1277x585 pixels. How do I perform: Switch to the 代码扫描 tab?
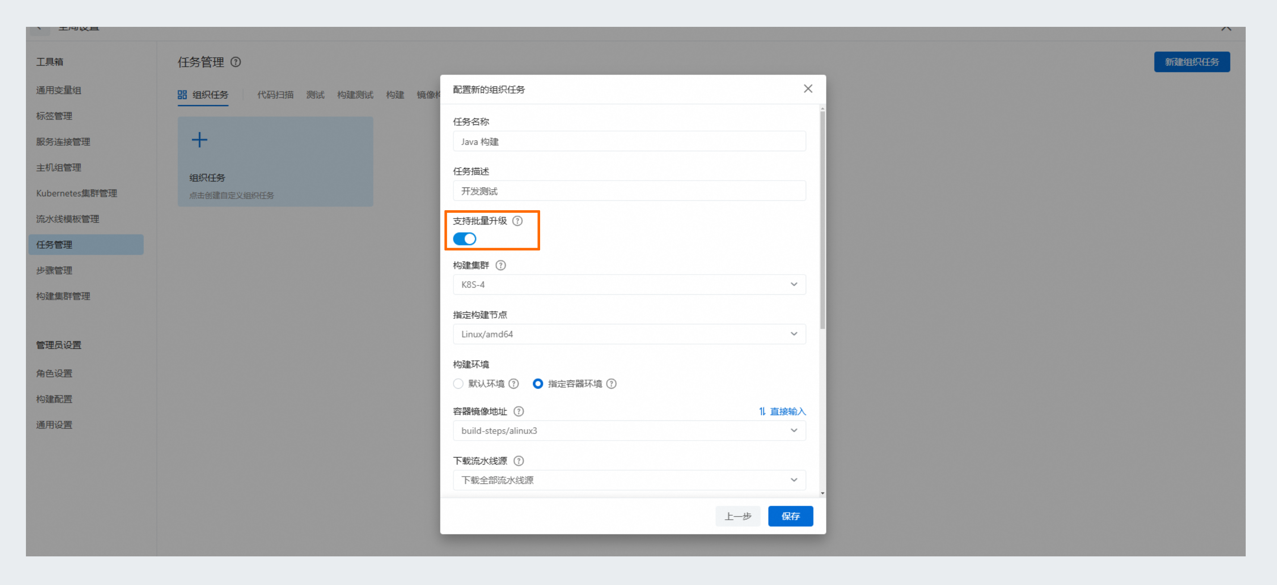point(275,95)
